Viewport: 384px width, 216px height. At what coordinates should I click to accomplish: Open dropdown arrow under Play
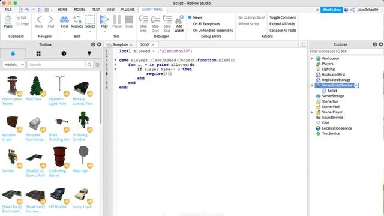pos(104,32)
